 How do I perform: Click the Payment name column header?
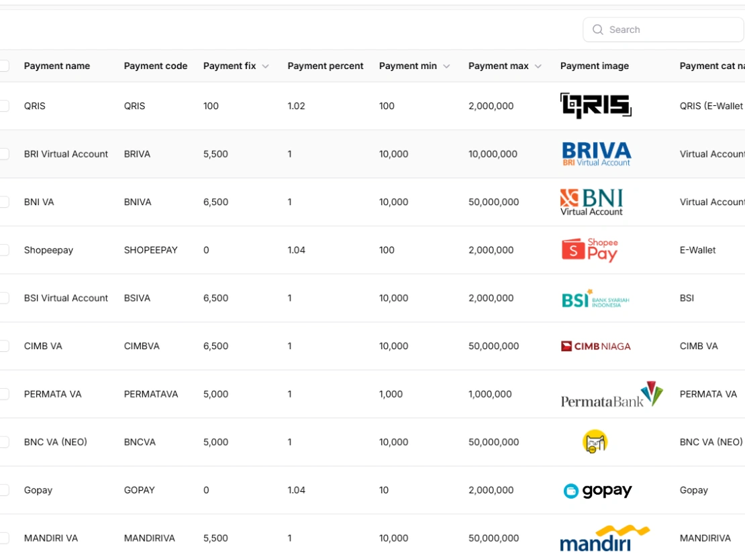point(57,66)
